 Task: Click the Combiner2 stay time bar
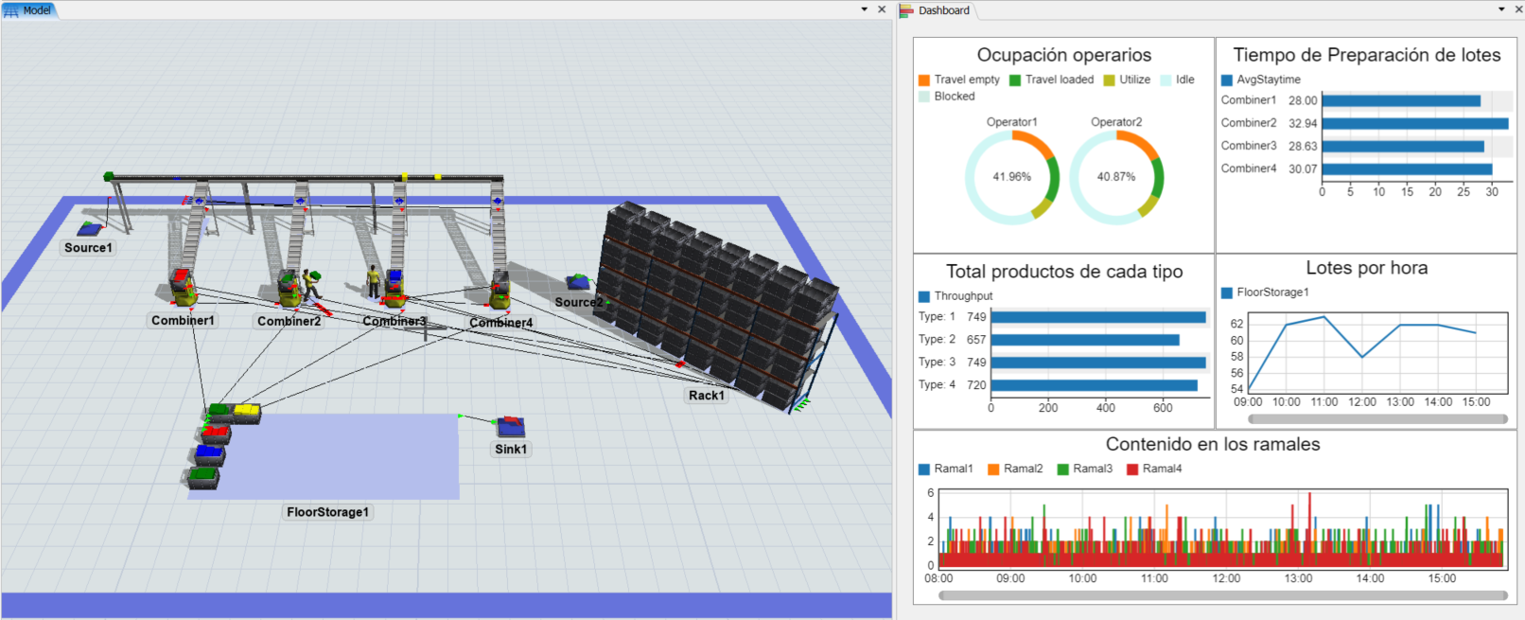(x=1414, y=124)
